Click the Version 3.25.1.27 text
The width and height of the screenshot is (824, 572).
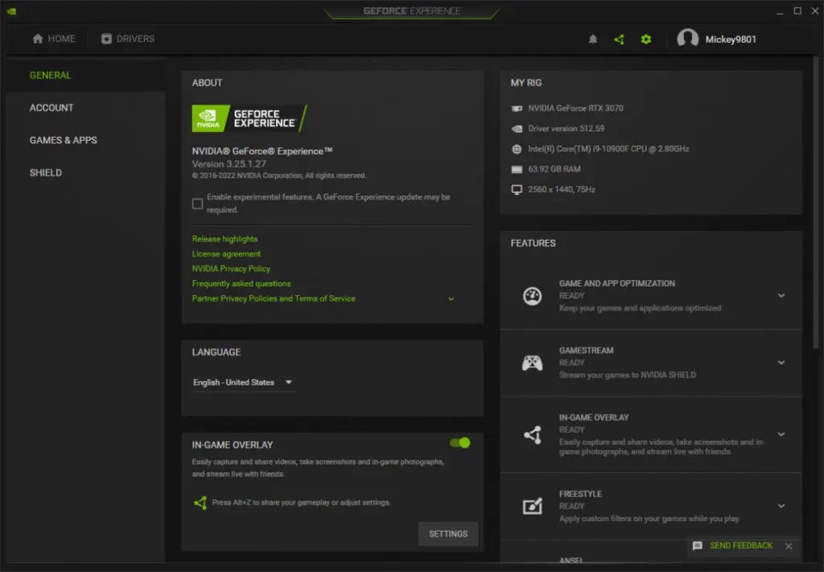coord(229,164)
